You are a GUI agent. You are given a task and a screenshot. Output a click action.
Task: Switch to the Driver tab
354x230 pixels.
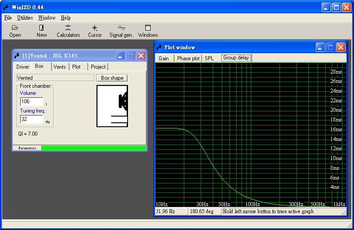23,67
